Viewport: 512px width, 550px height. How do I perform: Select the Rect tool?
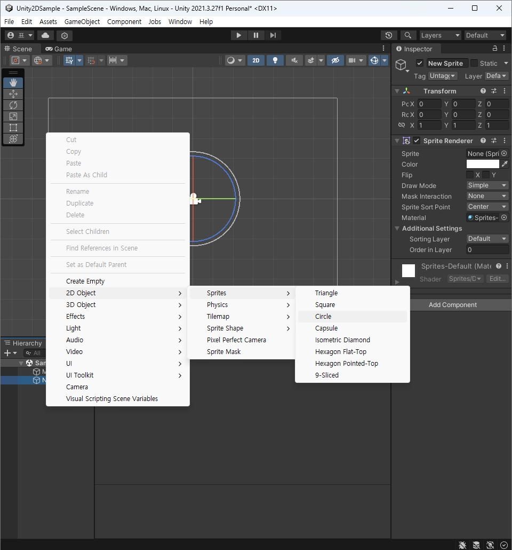pos(13,128)
